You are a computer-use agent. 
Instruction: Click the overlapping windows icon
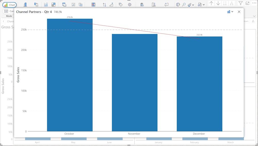(64, 5)
